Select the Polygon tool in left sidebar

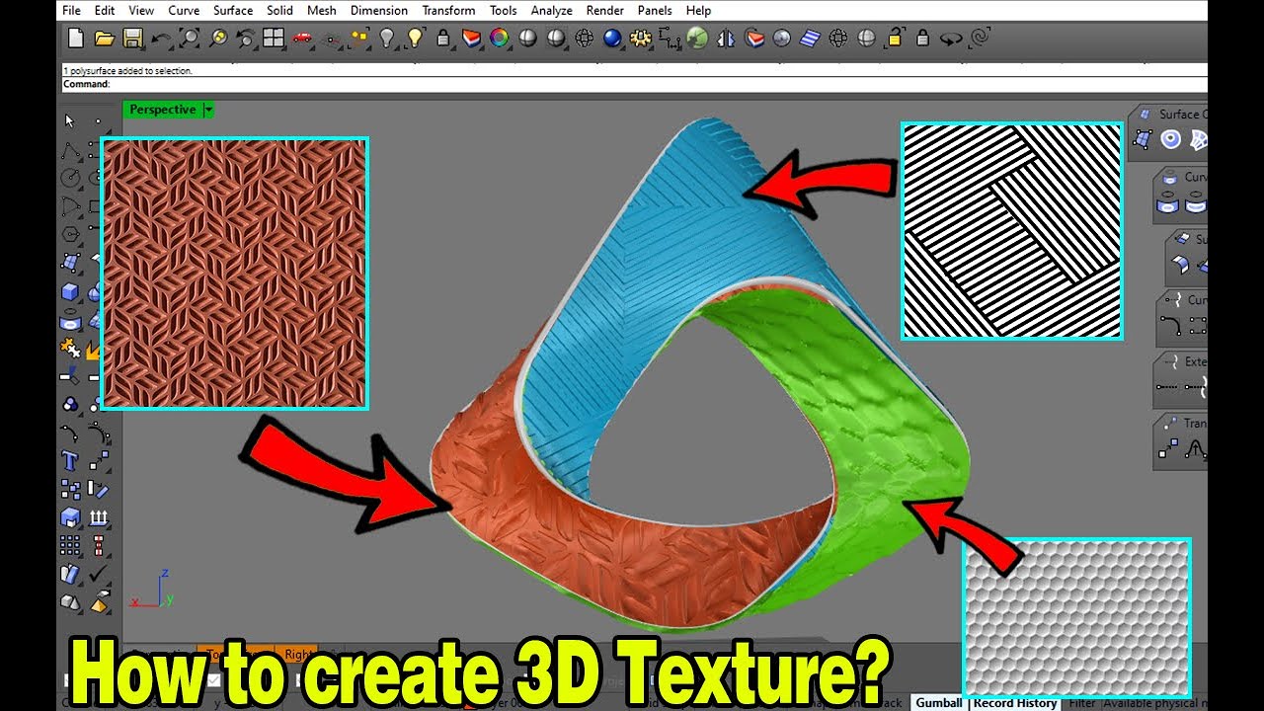[x=70, y=235]
